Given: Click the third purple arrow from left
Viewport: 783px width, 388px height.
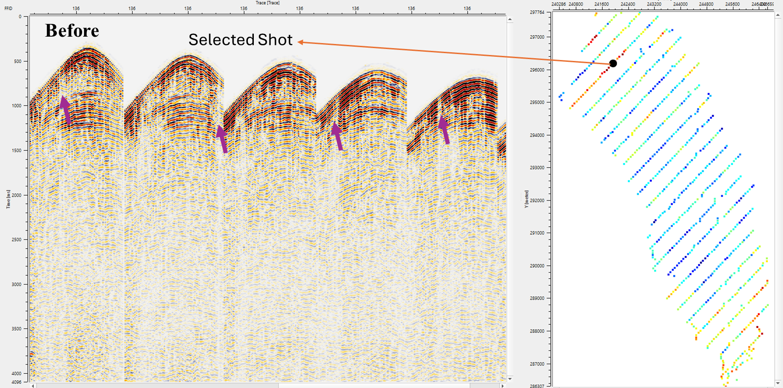Looking at the screenshot, I should tap(338, 136).
